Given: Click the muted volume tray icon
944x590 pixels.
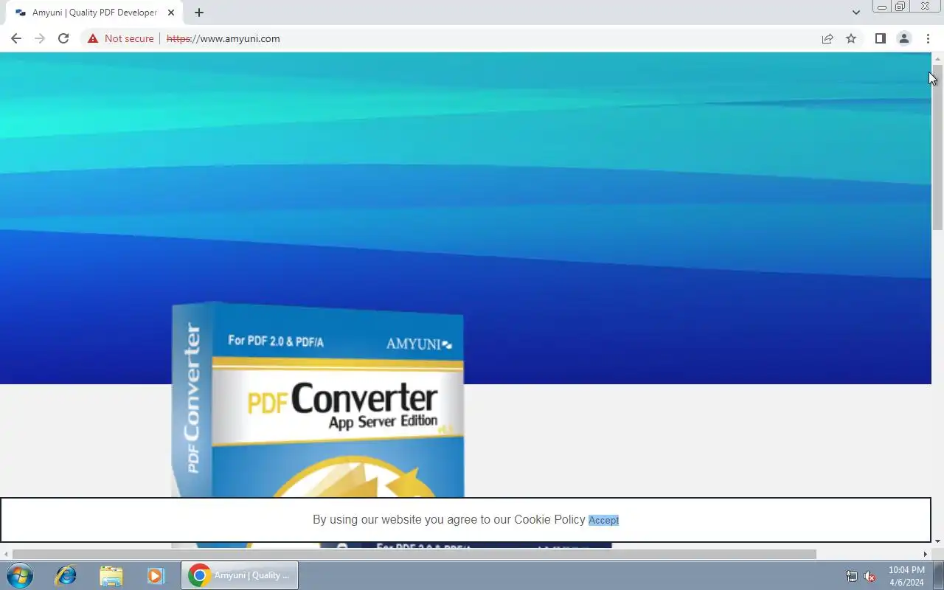Looking at the screenshot, I should [870, 576].
